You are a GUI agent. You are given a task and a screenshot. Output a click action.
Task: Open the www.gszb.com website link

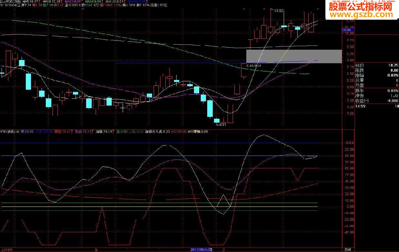pos(361,15)
